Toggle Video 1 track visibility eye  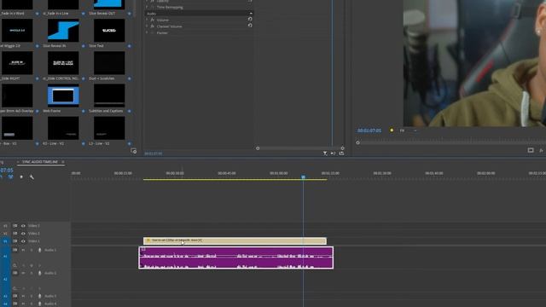tap(23, 241)
